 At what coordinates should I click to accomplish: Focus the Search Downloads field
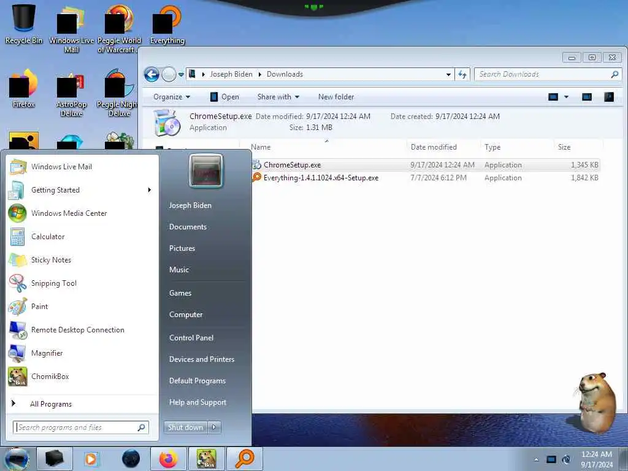point(548,74)
